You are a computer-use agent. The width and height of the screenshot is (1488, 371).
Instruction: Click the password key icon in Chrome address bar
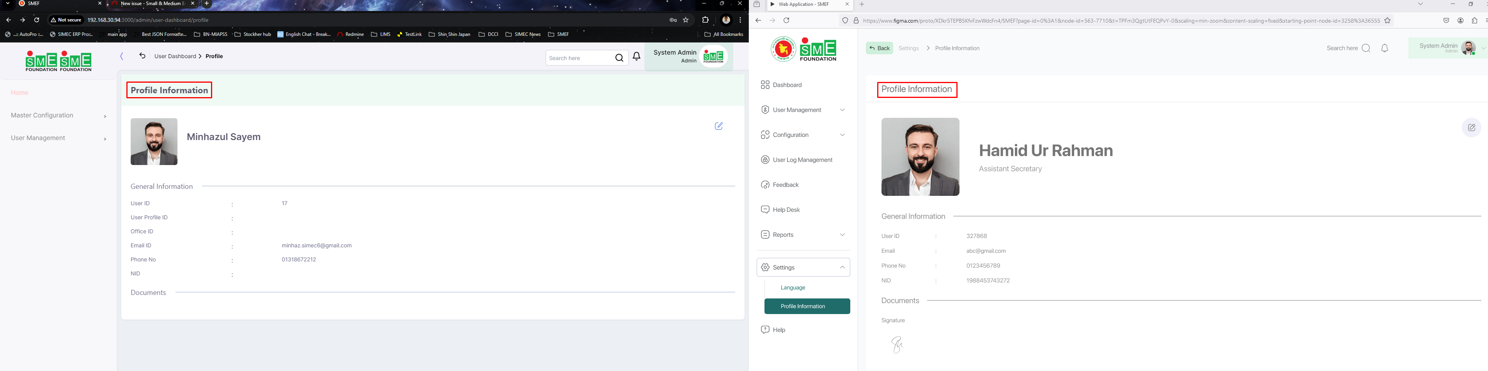[673, 20]
